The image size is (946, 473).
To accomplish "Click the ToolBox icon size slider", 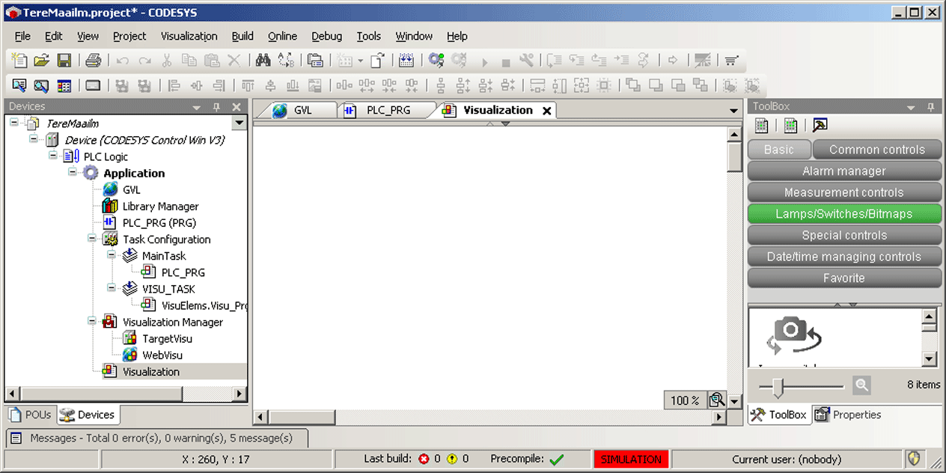I will 778,386.
